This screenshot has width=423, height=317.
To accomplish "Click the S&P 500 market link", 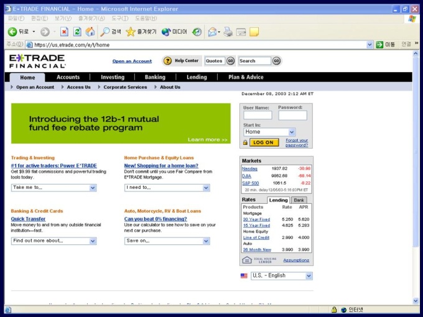I will (250, 183).
